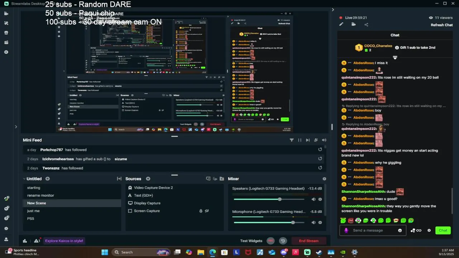Open the notifications warning icon
Screen dimensions: 459x258
tap(37, 241)
